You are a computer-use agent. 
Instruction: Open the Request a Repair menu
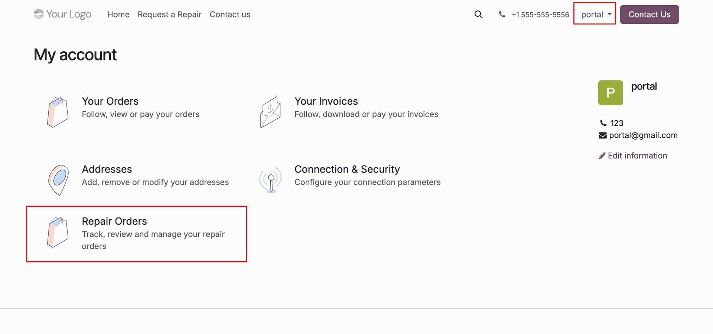tap(170, 14)
